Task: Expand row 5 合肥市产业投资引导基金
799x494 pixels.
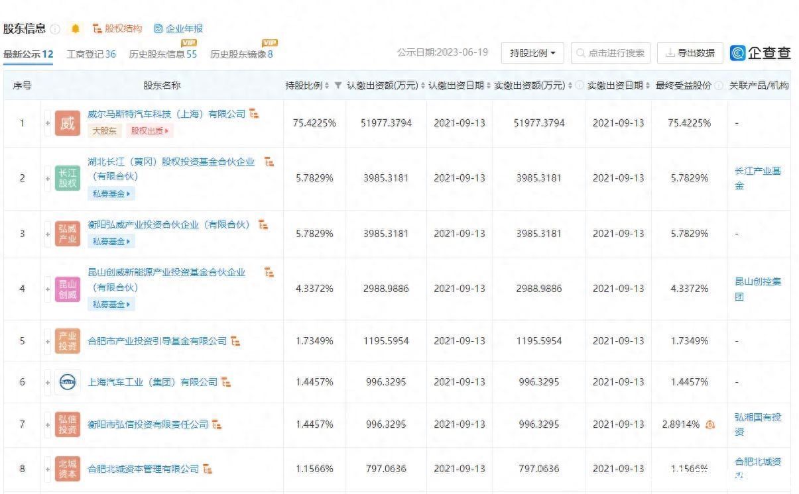Action: (x=47, y=341)
